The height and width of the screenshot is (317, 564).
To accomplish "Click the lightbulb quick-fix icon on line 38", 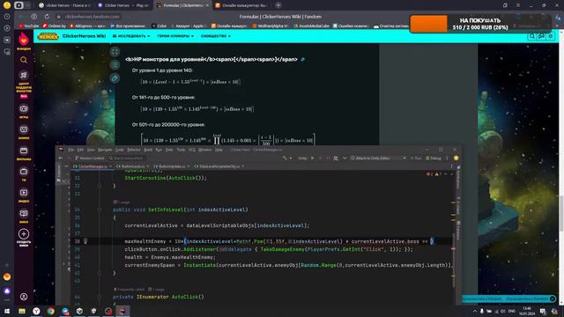I will point(85,241).
